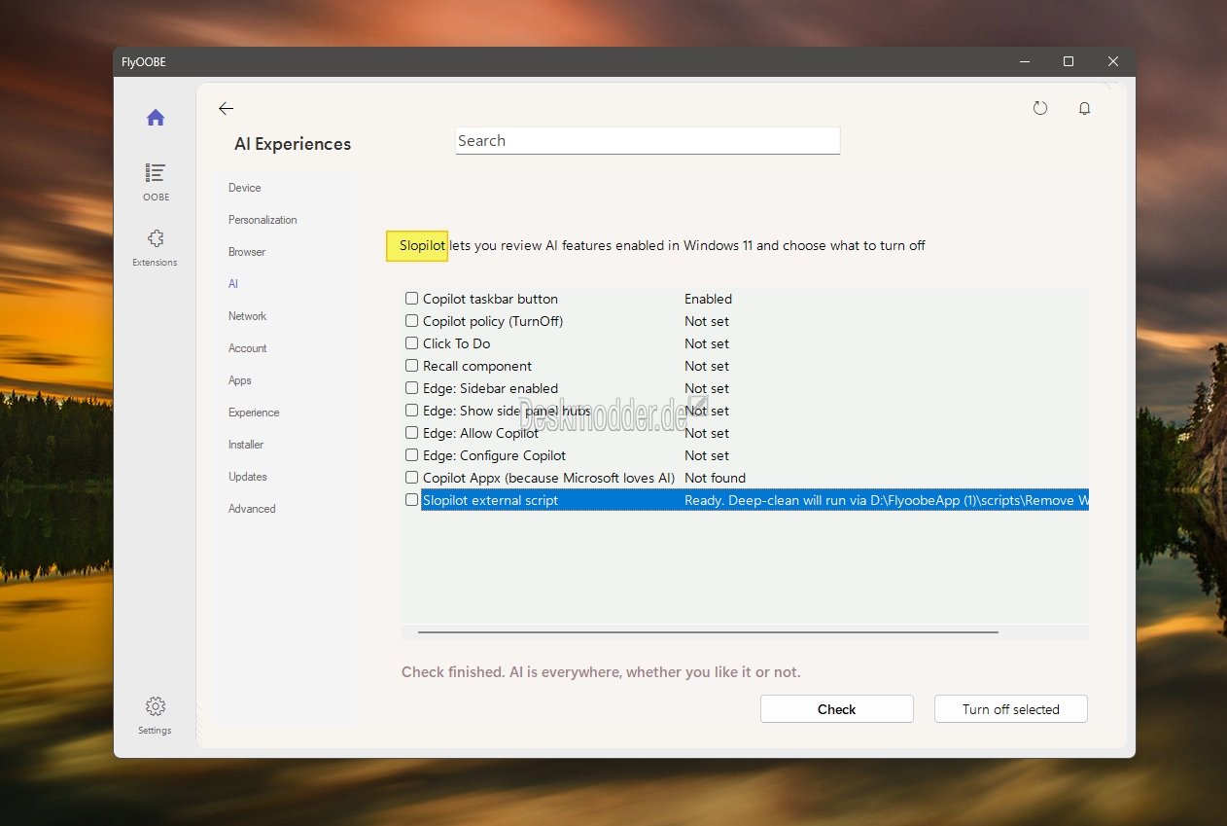Viewport: 1227px width, 826px height.
Task: Enable the Recall component checkbox
Action: 412,366
